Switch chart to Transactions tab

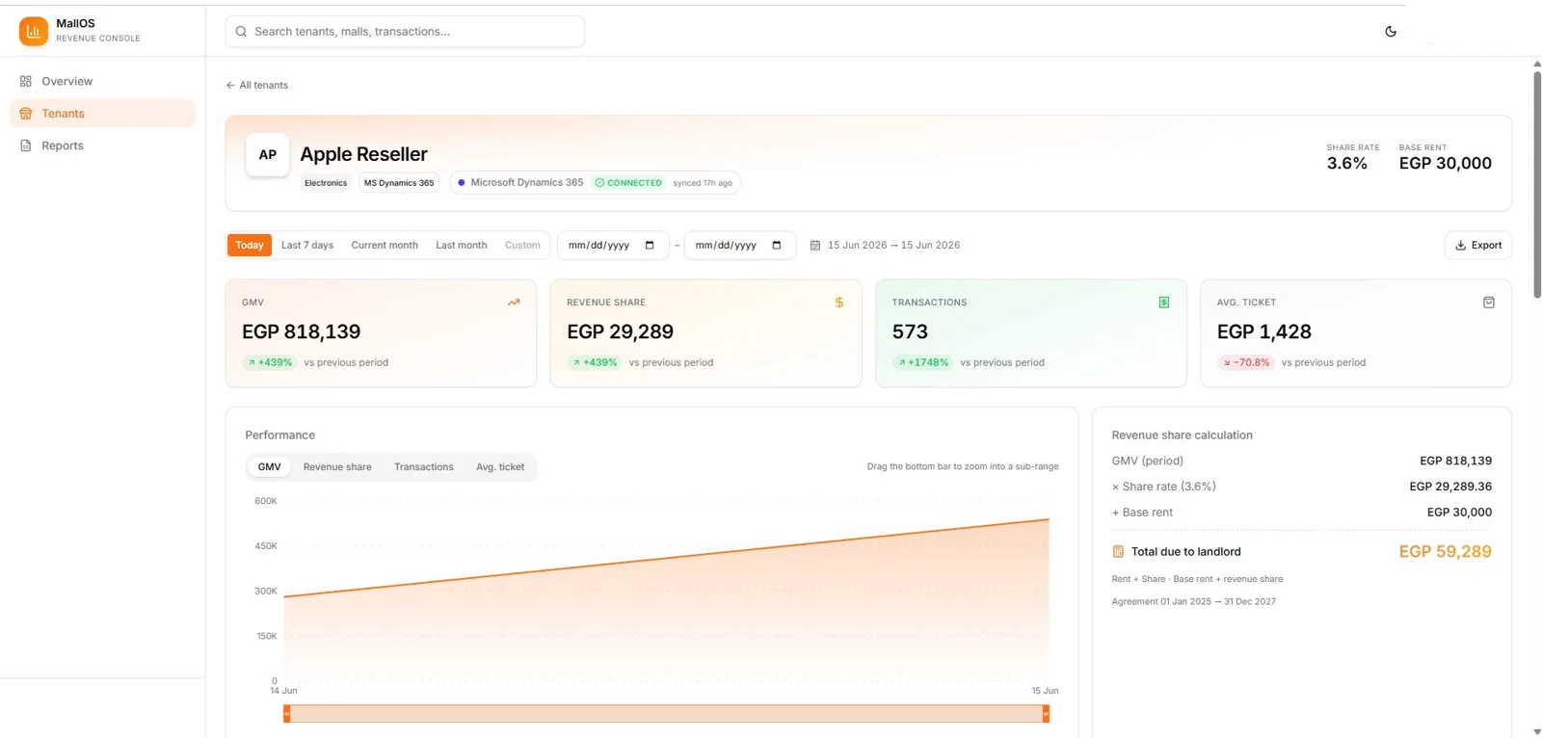tap(424, 466)
